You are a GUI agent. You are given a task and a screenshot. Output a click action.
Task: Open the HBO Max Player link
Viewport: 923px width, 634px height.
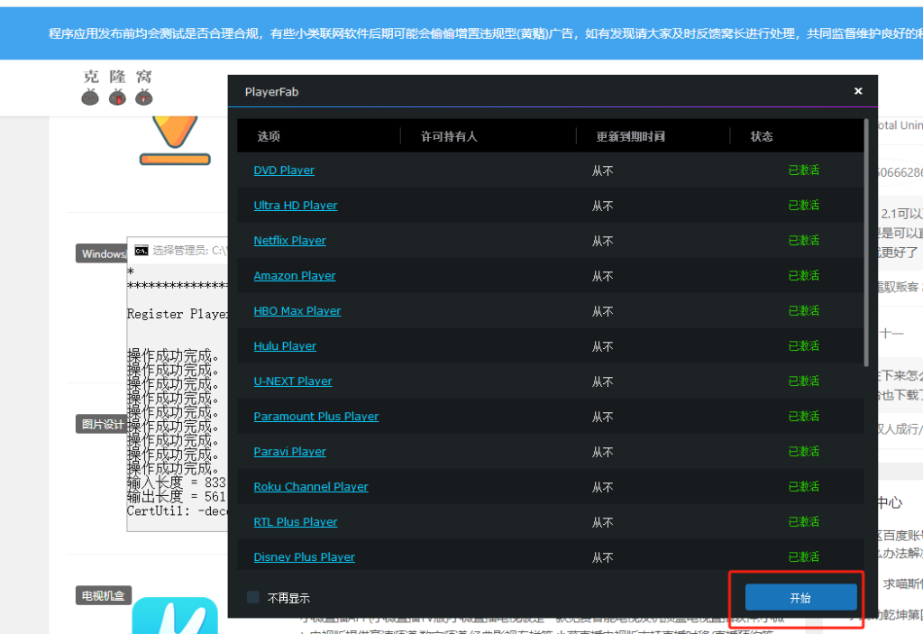click(x=297, y=311)
